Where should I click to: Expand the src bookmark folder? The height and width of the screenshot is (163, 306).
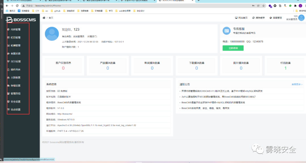coord(45,11)
